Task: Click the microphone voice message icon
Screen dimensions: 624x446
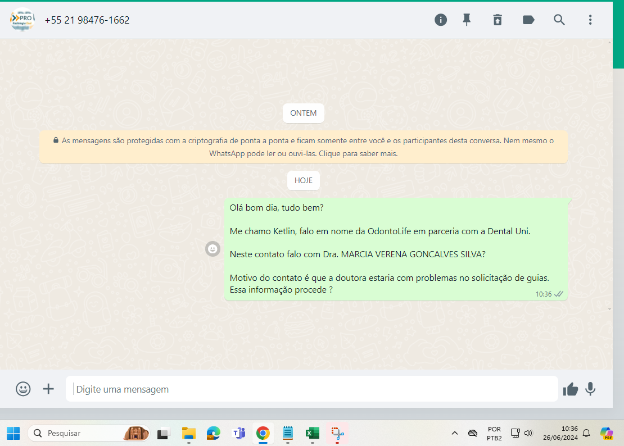Action: tap(590, 389)
